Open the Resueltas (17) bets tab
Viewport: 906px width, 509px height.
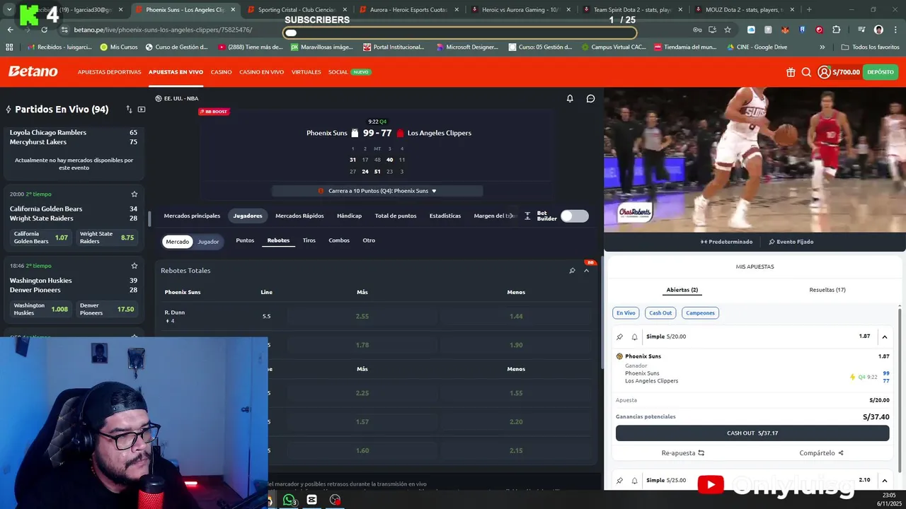pos(827,290)
